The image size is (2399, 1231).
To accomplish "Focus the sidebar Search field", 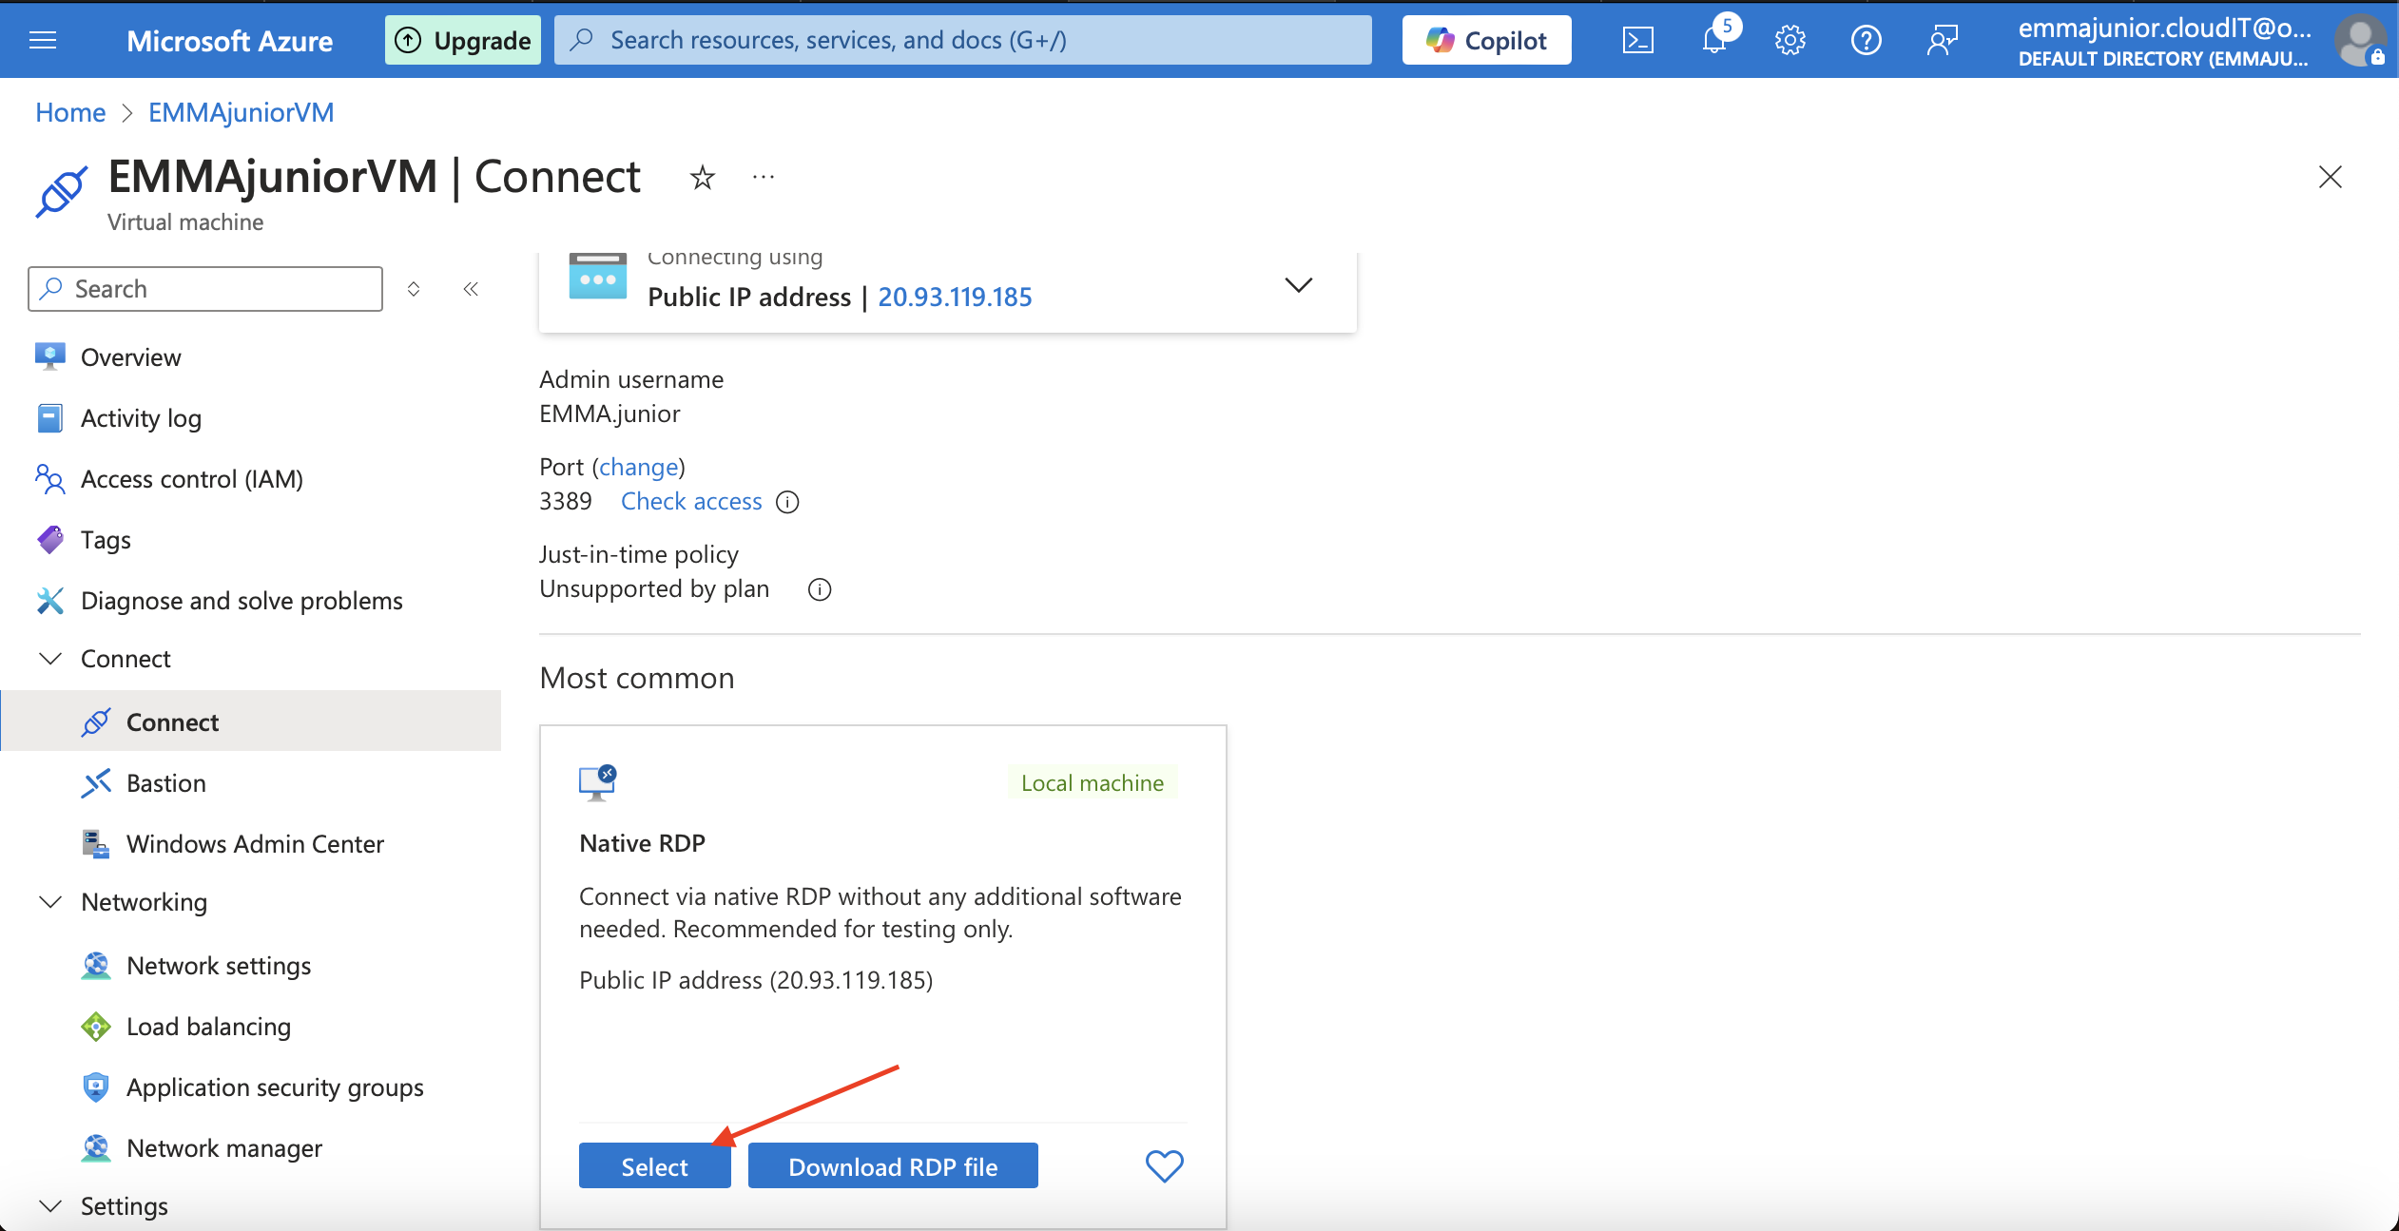I will click(205, 289).
